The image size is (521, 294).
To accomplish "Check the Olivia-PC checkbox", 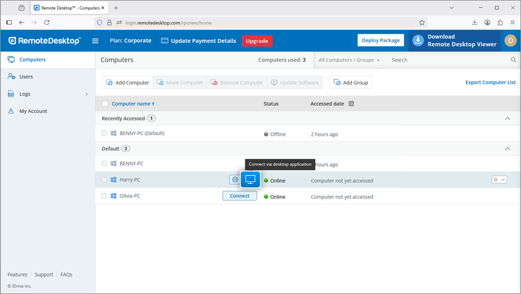I will tap(105, 196).
